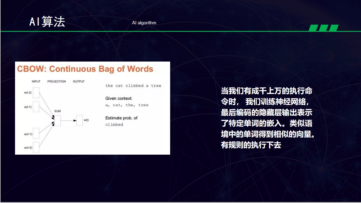This screenshot has width=361, height=203.
Task: Select the w(t-2) input box
Action: 36,92
